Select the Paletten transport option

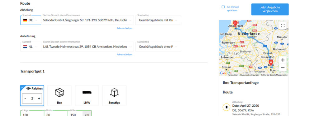[32, 95]
